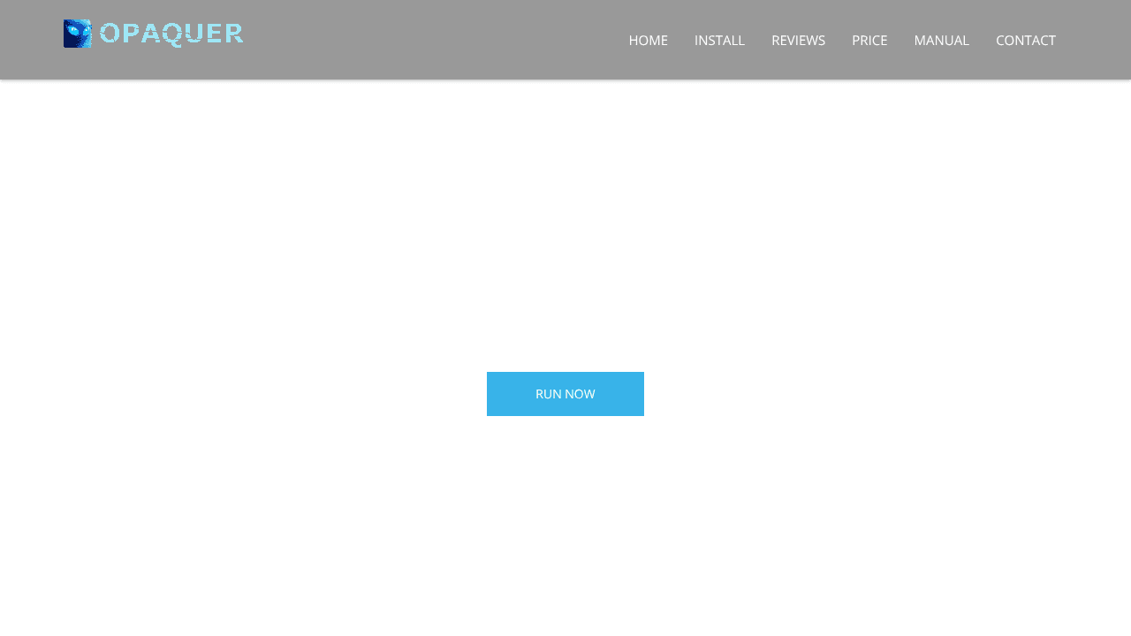This screenshot has height=636, width=1131.
Task: Click the cyan OPAQUER wordmark
Action: 171,34
